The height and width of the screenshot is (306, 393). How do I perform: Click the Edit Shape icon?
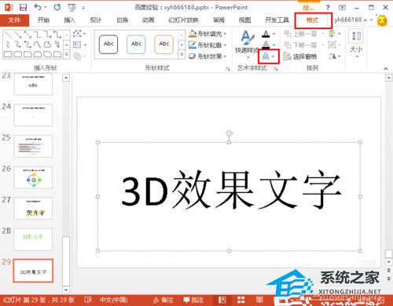77,34
